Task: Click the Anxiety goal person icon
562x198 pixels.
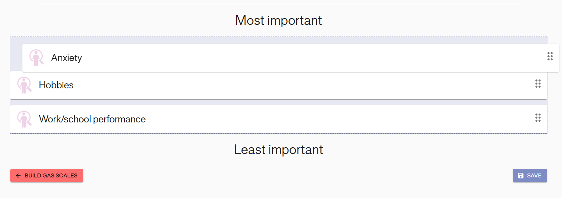Action: coord(36,58)
